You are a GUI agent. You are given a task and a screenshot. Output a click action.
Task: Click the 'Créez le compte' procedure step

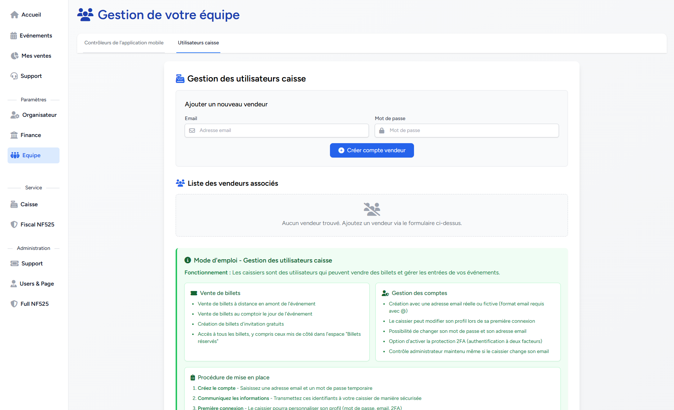pyautogui.click(x=285, y=388)
